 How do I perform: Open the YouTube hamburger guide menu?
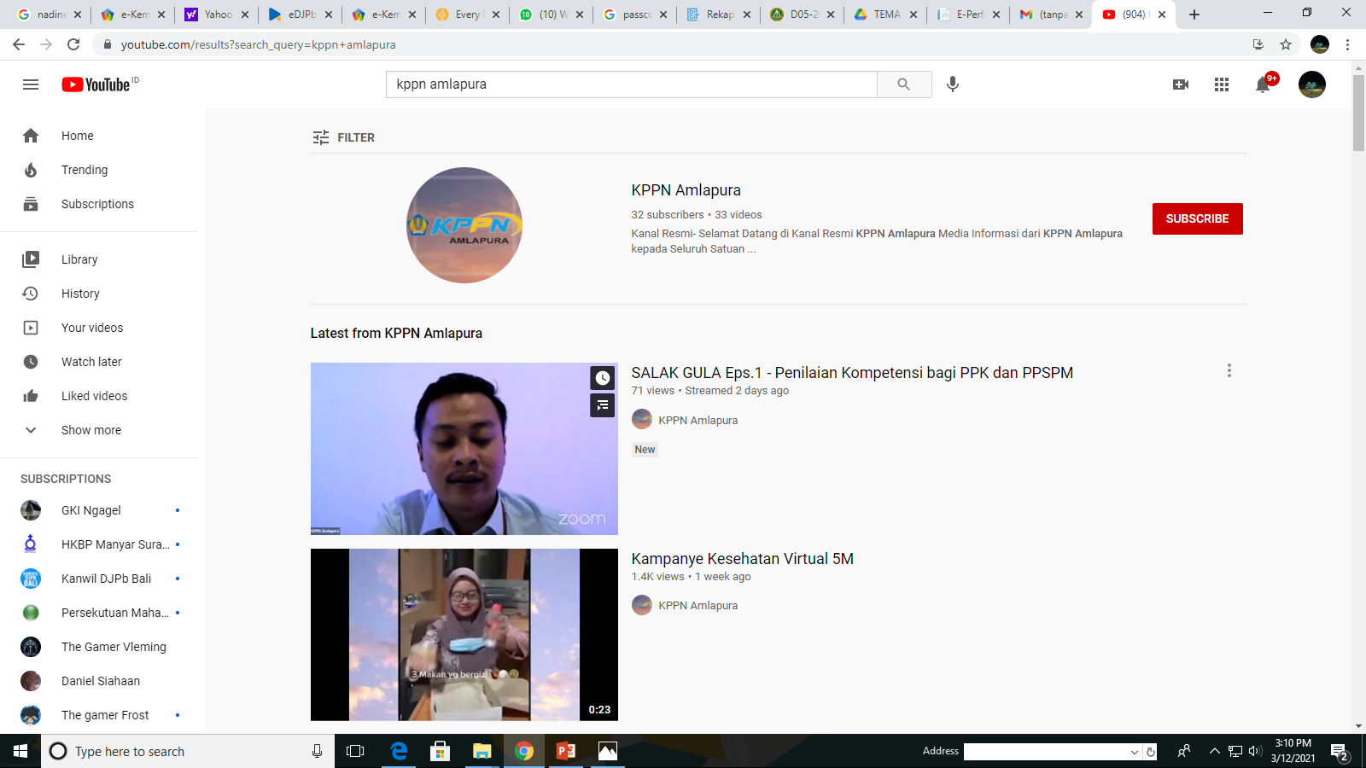click(31, 84)
